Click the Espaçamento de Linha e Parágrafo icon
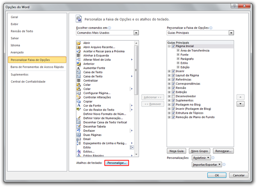This screenshot has height=187, width=257. [x=79, y=143]
